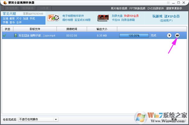
Task: Open 卡拉OK link
Action: point(116,20)
